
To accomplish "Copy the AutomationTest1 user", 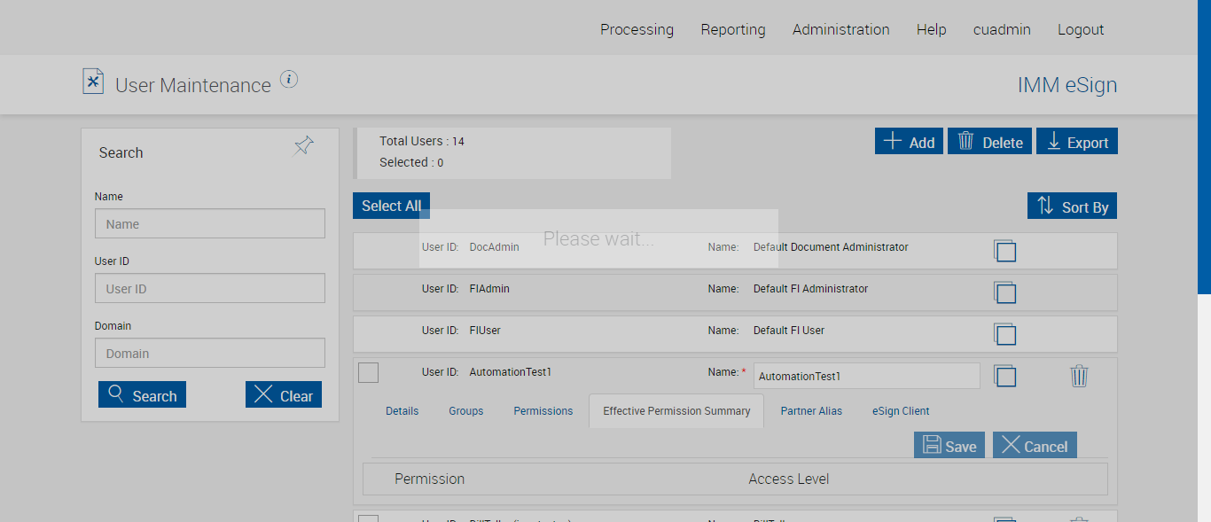I will coord(1004,376).
